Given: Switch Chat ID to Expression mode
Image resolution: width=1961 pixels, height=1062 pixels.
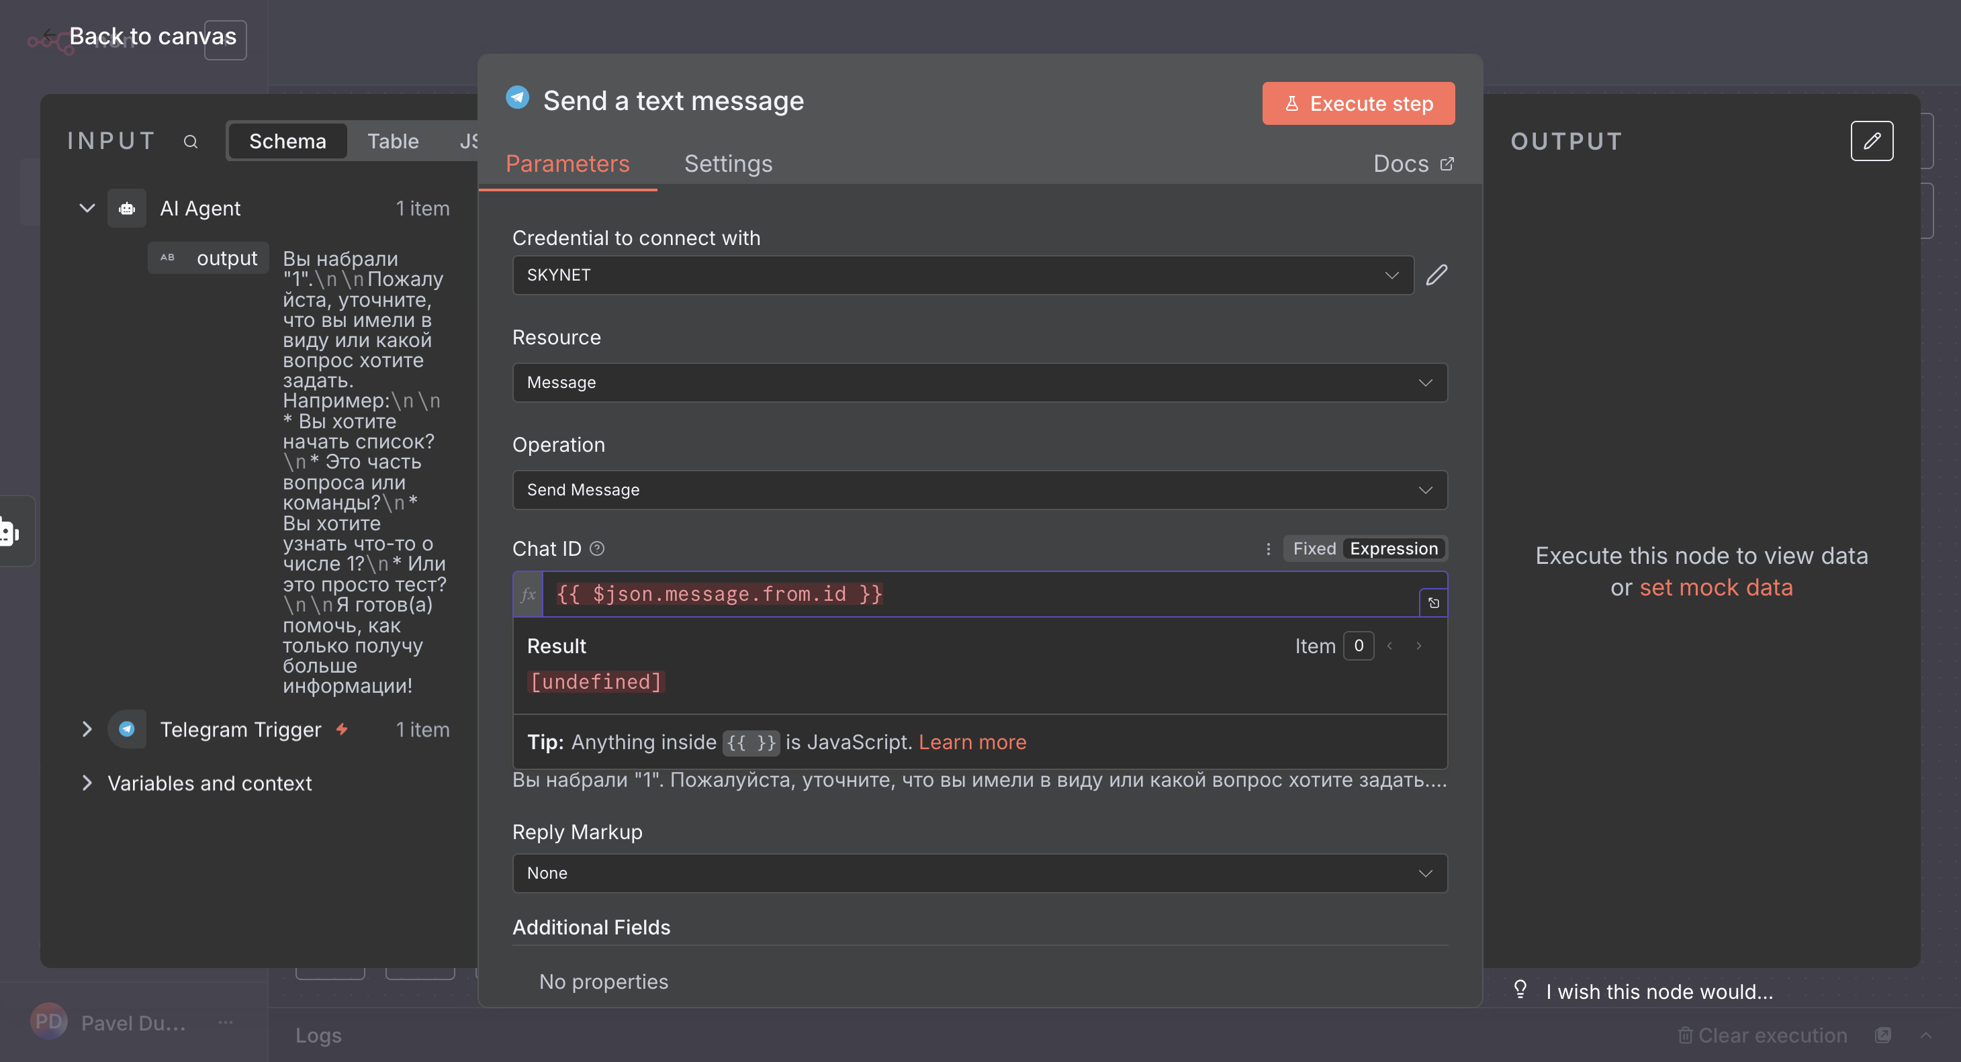Looking at the screenshot, I should point(1393,548).
